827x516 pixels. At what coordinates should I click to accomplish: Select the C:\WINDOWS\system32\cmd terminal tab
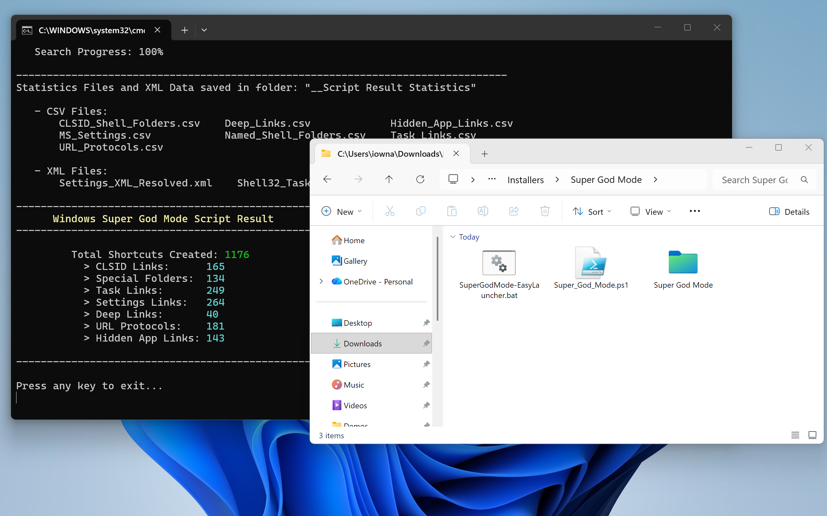(x=94, y=30)
